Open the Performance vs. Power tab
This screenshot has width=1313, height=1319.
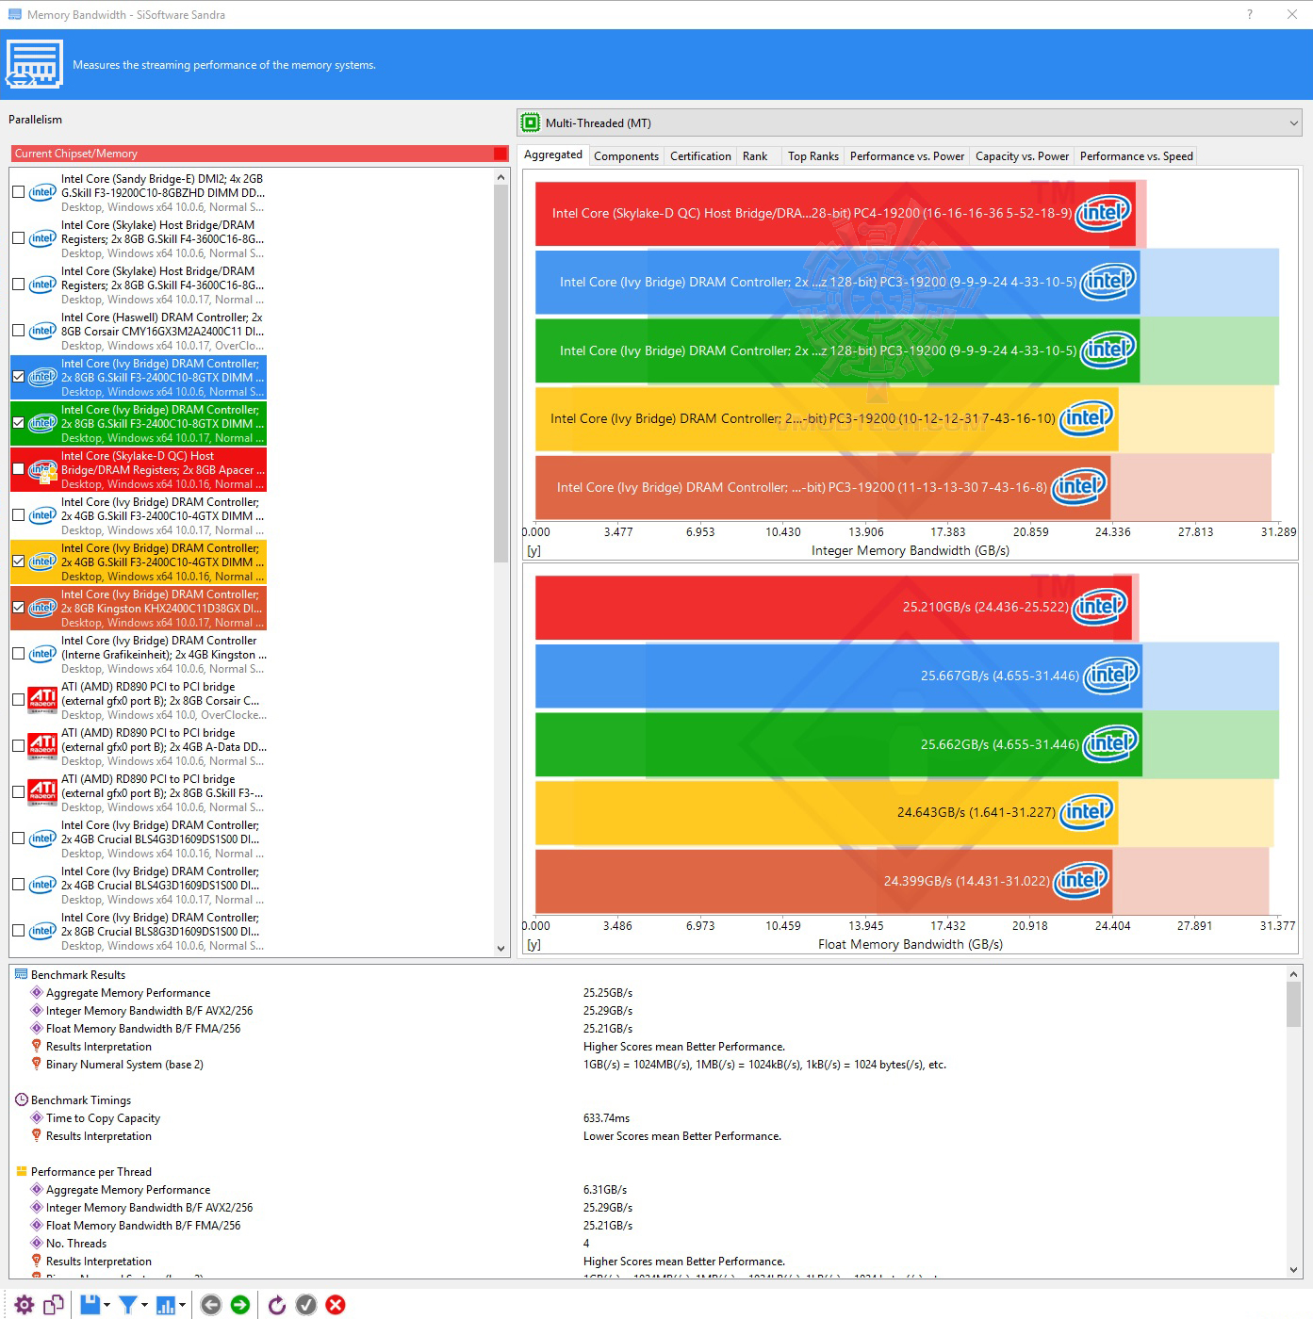[907, 156]
